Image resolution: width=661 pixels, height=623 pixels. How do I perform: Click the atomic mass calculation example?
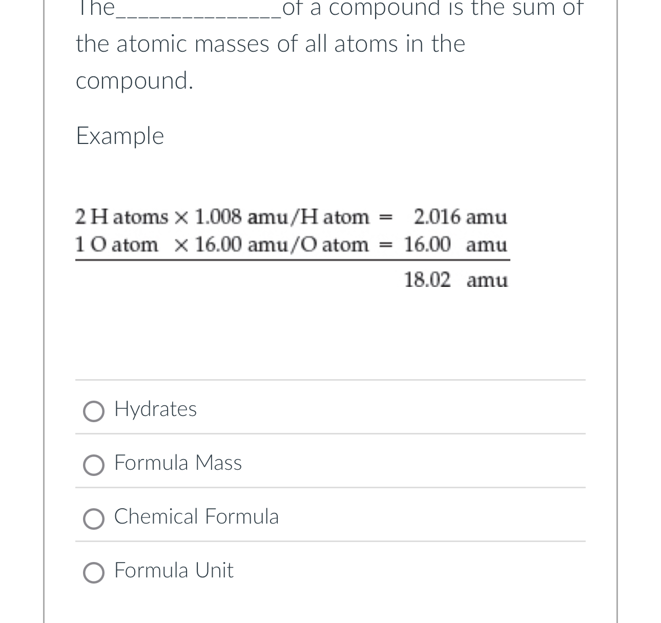tap(292, 231)
